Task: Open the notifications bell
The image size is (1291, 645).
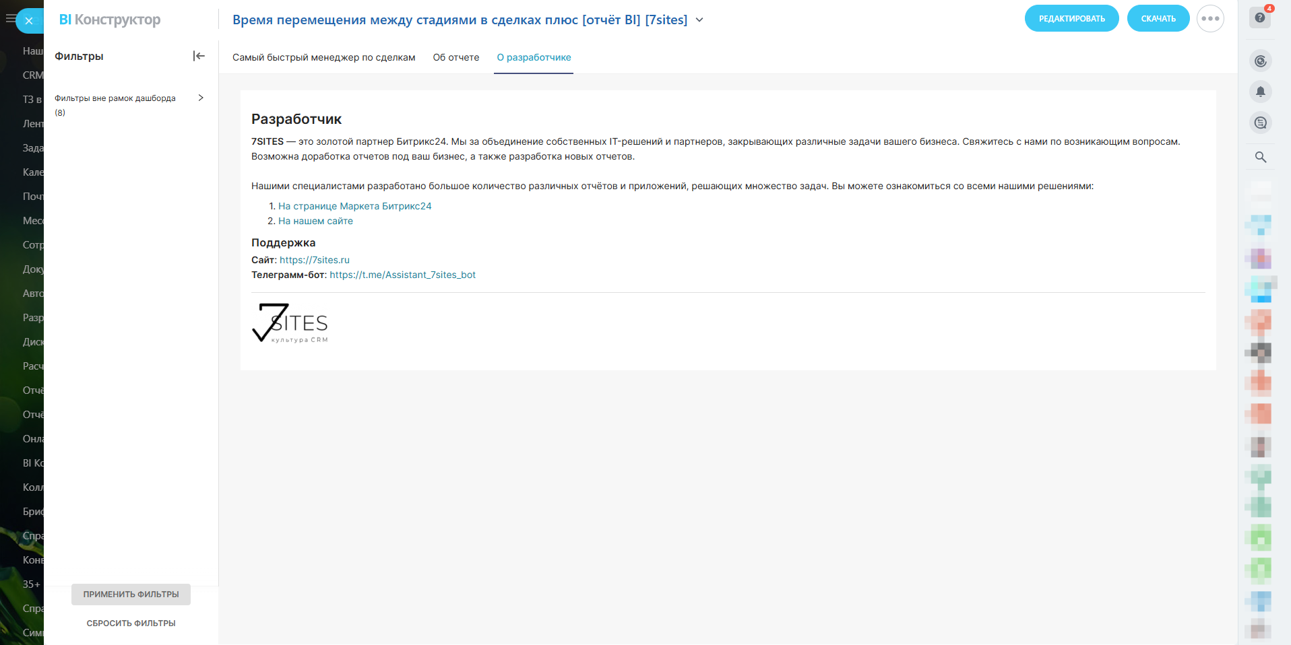Action: [x=1261, y=92]
